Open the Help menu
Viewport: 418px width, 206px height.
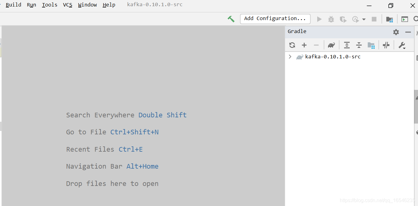tap(109, 5)
